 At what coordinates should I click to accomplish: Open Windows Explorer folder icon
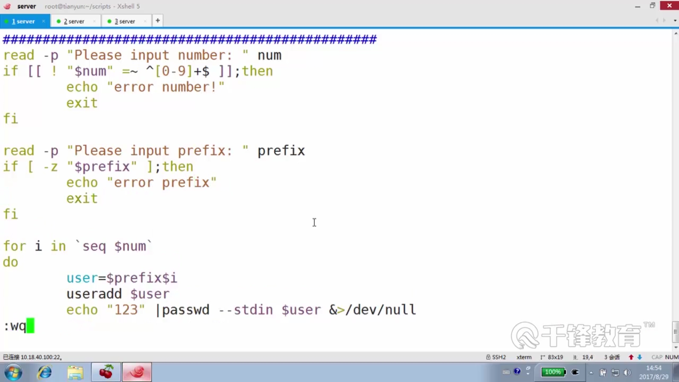pos(75,372)
